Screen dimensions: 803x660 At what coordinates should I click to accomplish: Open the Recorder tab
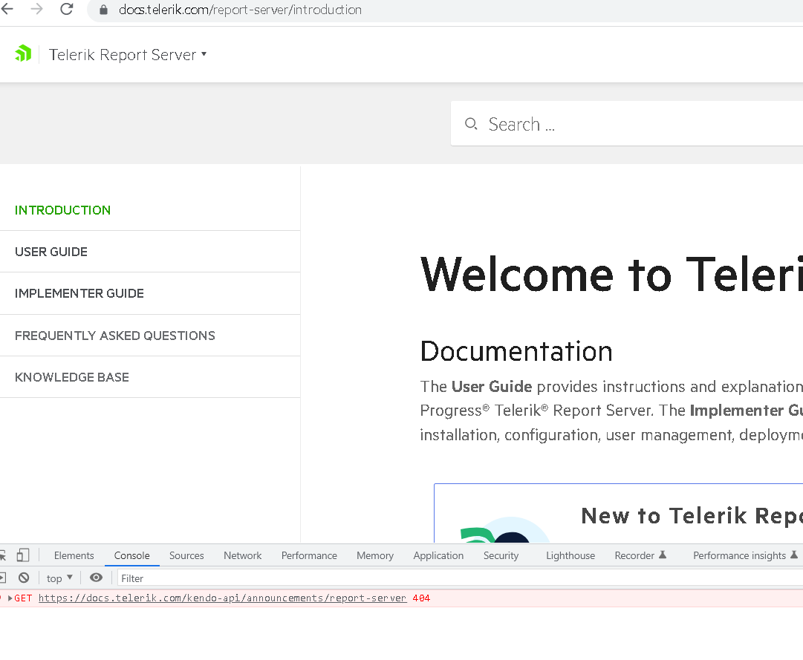pyautogui.click(x=640, y=555)
